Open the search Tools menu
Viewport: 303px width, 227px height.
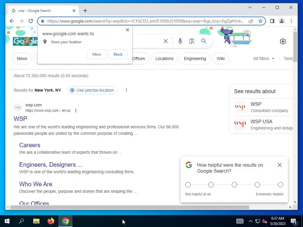pos(288,59)
